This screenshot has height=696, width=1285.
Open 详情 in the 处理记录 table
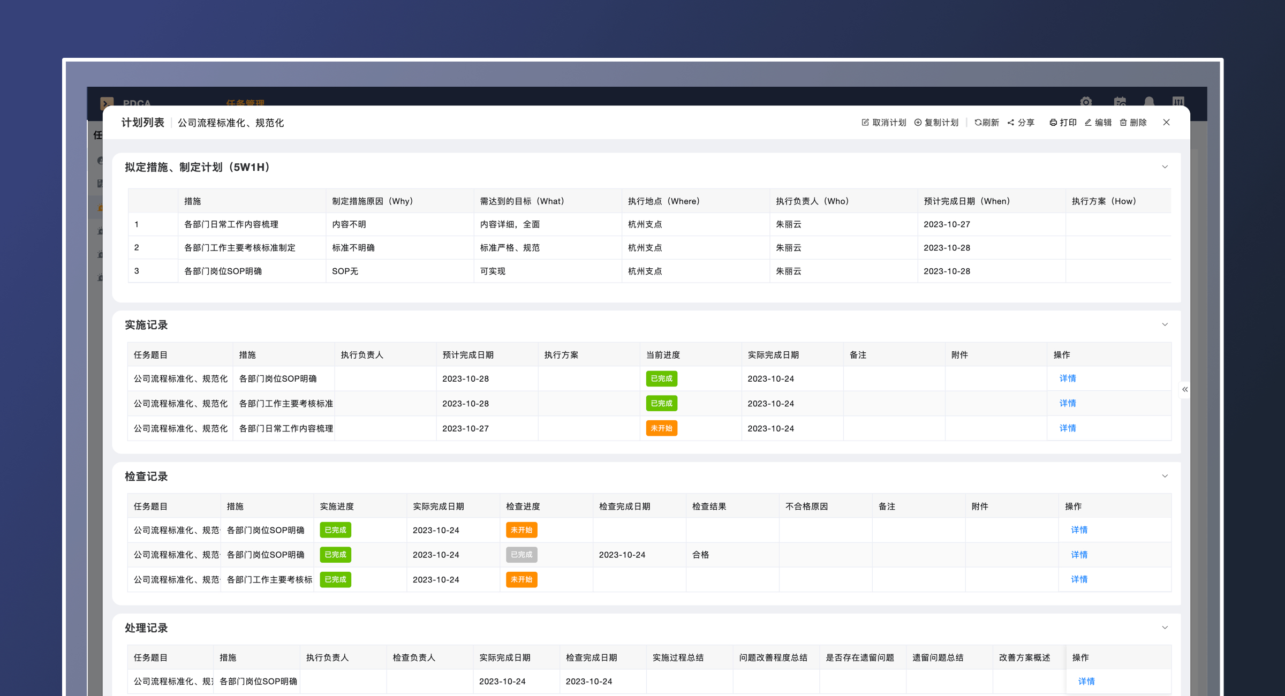(x=1086, y=681)
